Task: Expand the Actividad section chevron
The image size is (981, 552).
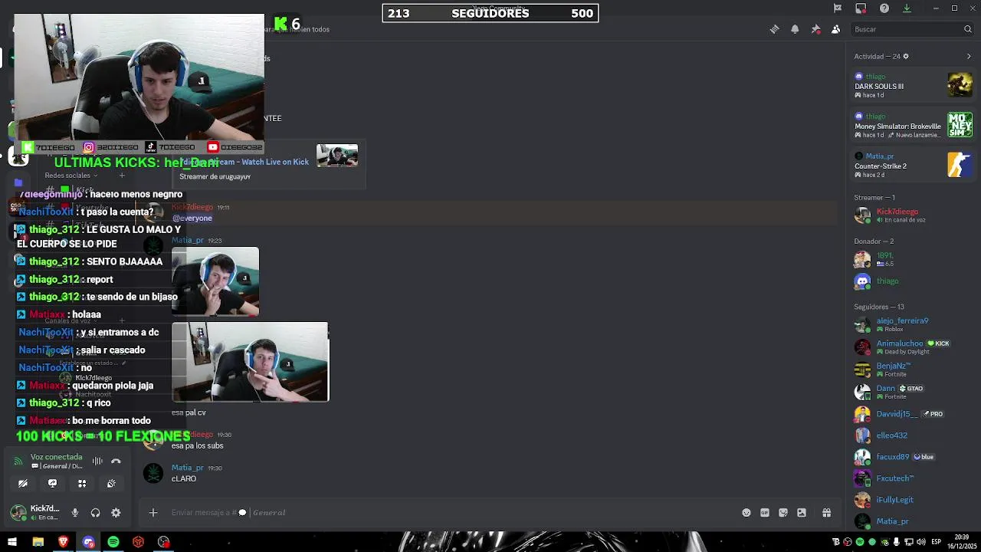Action: pyautogui.click(x=969, y=57)
